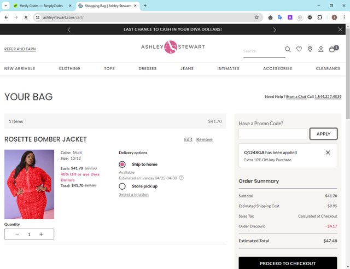
Task: Open Tops menu
Action: [109, 68]
